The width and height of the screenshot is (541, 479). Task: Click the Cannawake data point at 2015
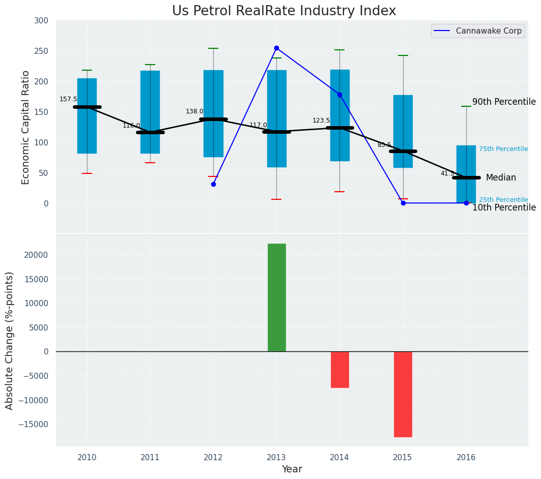[403, 203]
